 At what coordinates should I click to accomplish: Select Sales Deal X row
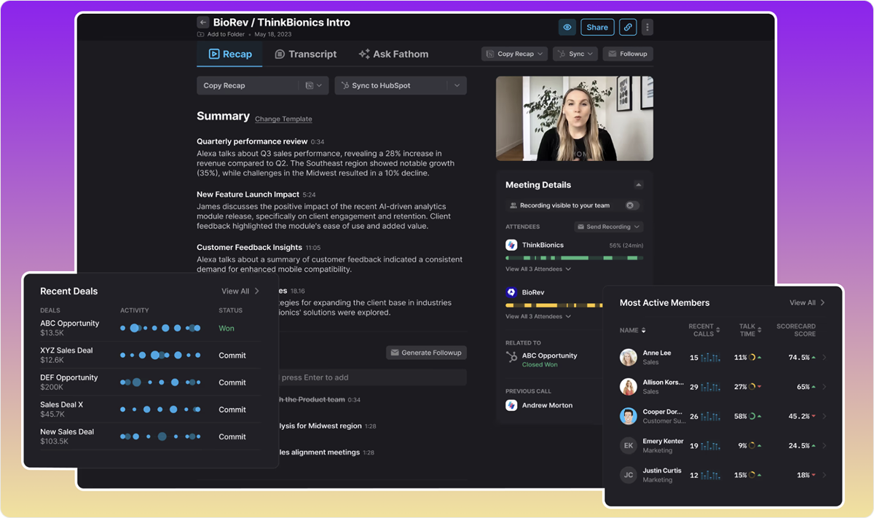[151, 409]
